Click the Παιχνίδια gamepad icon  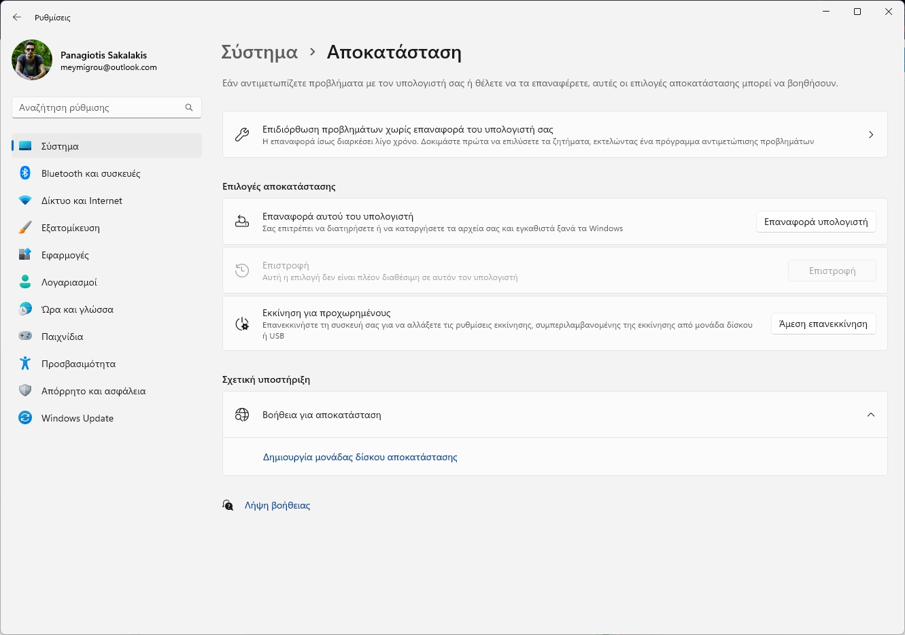(25, 337)
